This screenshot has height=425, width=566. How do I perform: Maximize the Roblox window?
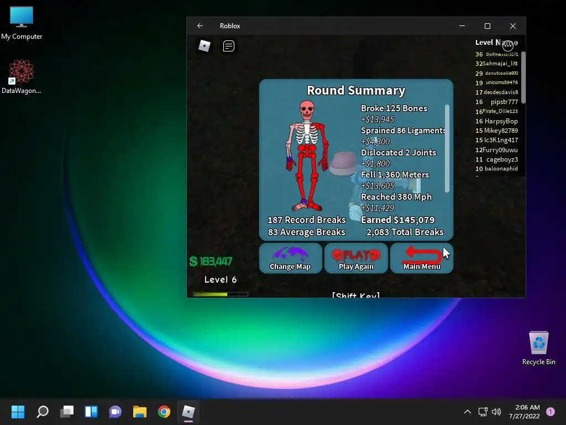[488, 25]
